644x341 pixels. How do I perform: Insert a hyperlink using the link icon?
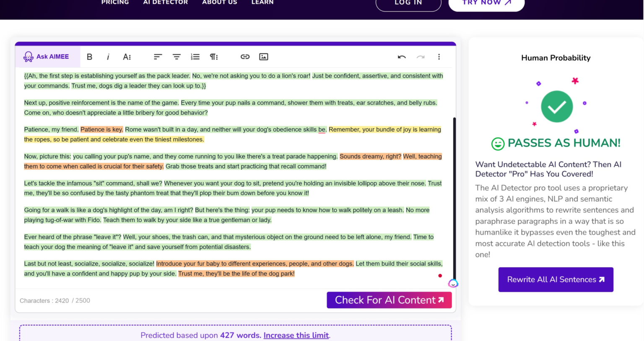point(245,57)
